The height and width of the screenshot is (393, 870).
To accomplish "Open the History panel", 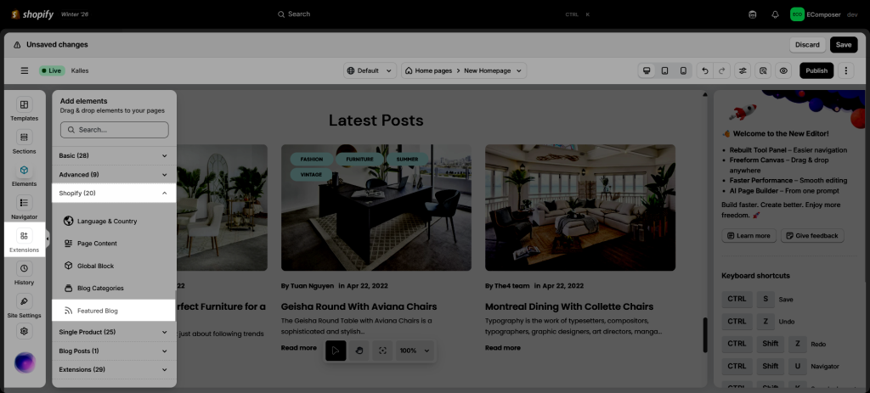I will coord(24,273).
